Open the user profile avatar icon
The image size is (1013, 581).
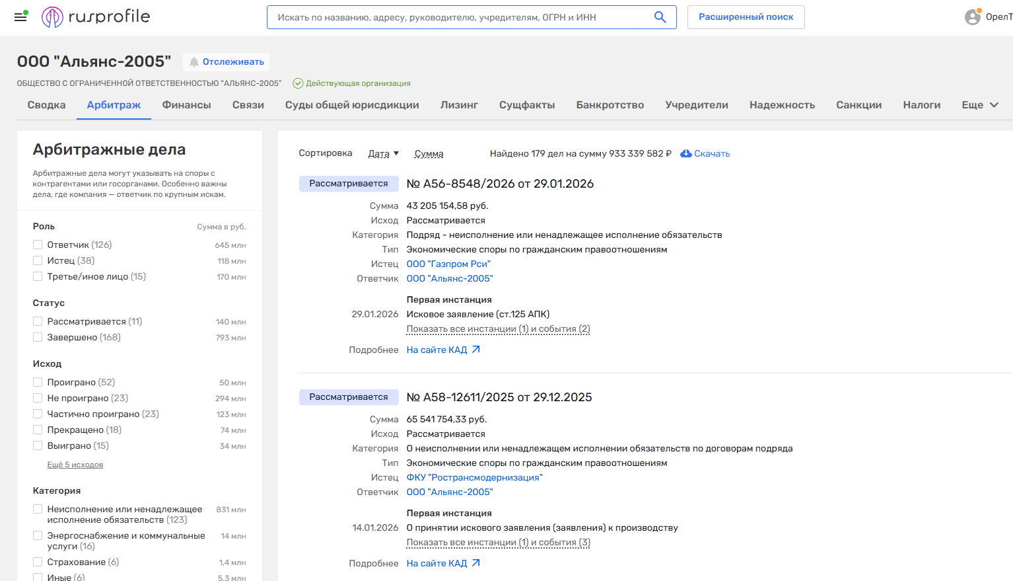pos(972,17)
